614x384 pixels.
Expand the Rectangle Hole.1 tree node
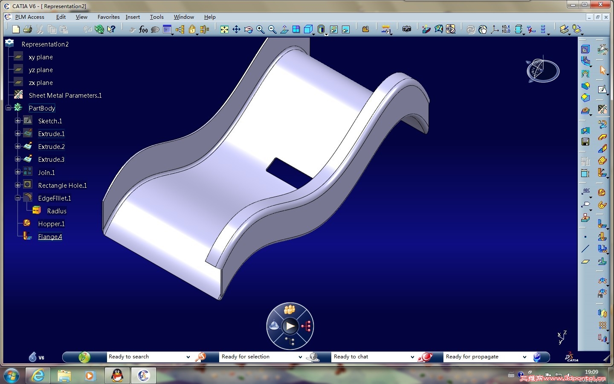[x=17, y=185]
